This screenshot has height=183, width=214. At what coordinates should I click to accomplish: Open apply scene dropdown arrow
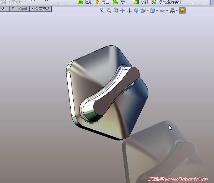[177, 11]
